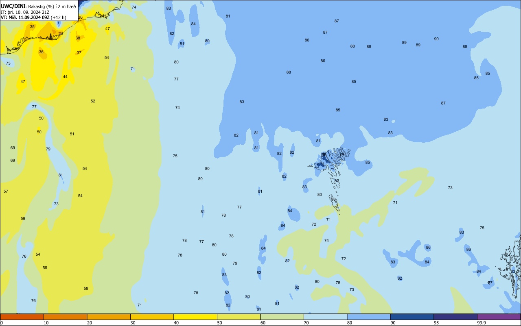Click the 99.9 legend tick label
This screenshot has height=326, width=521.
481,323
